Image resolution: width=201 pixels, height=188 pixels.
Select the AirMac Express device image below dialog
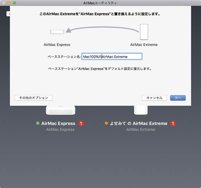click(x=61, y=110)
